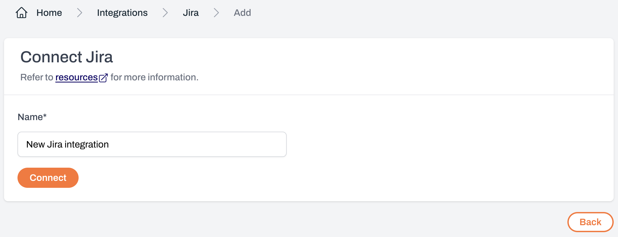Click the Connect Jira heading
The height and width of the screenshot is (237, 618).
[67, 57]
